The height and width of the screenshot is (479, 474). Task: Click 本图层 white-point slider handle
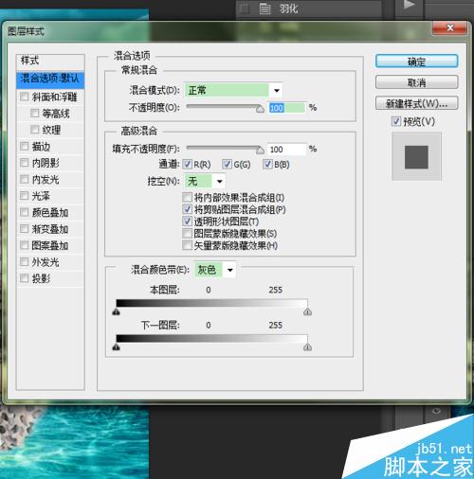click(x=307, y=312)
